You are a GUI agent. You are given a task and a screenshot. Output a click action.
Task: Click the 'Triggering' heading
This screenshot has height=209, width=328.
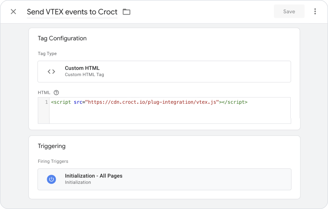pyautogui.click(x=52, y=146)
